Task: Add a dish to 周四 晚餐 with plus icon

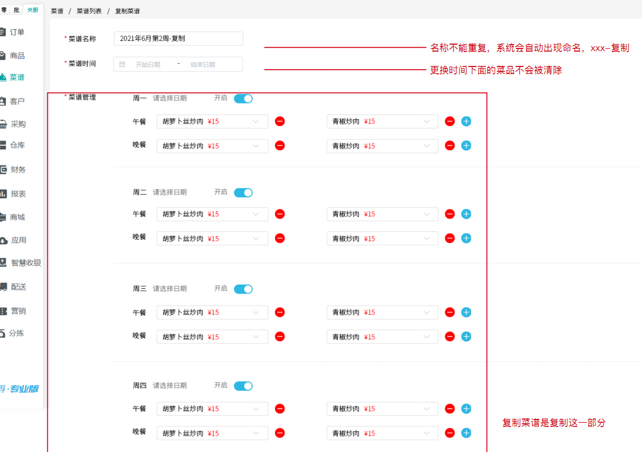Action: coord(466,433)
